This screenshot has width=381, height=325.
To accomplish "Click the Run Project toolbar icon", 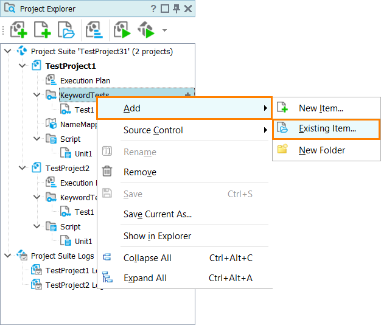I will click(x=122, y=30).
